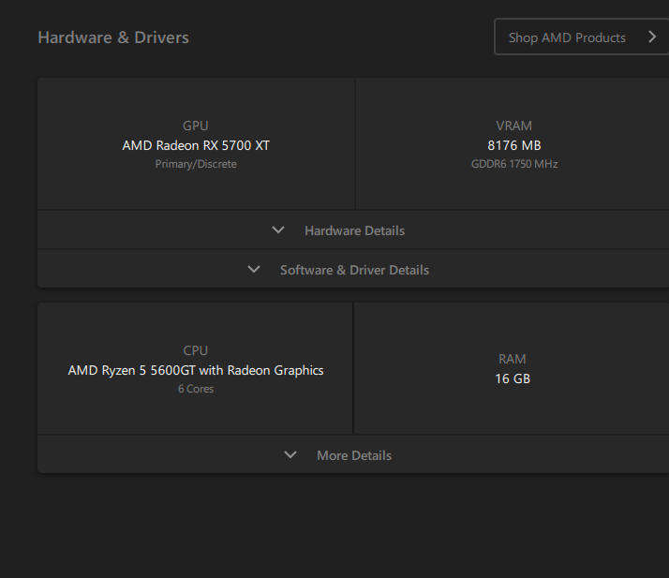Click the chevron beside Software & Driver Details
Screen dimensions: 669x578
point(254,269)
